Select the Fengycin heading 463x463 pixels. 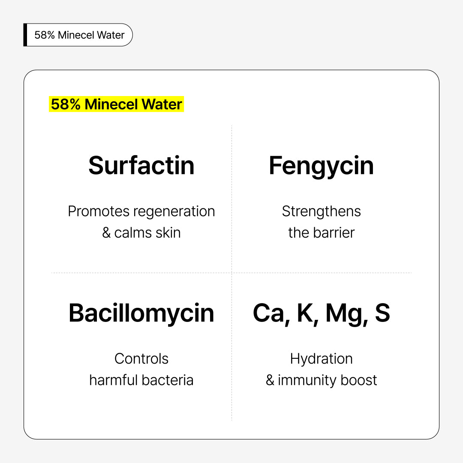pyautogui.click(x=321, y=166)
